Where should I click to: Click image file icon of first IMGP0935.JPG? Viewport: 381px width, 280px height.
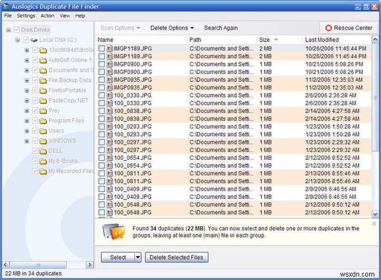tap(110, 80)
